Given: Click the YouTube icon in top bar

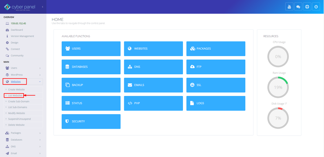Looking at the screenshot, I should (x=289, y=7).
